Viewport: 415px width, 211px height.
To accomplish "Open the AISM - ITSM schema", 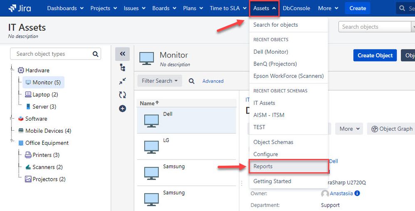I will click(x=288, y=115).
